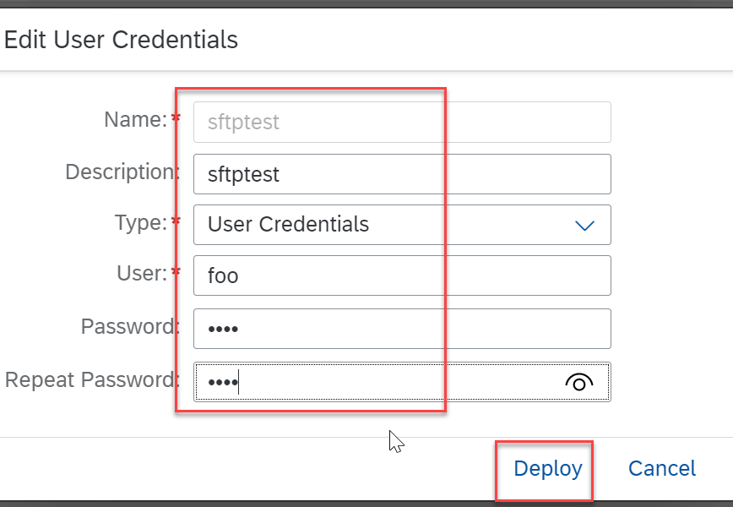This screenshot has height=507, width=733.
Task: Click the Deploy button
Action: tap(548, 469)
